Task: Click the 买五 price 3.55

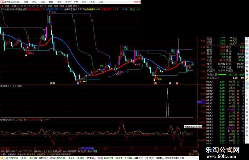Action: [x=223, y=44]
